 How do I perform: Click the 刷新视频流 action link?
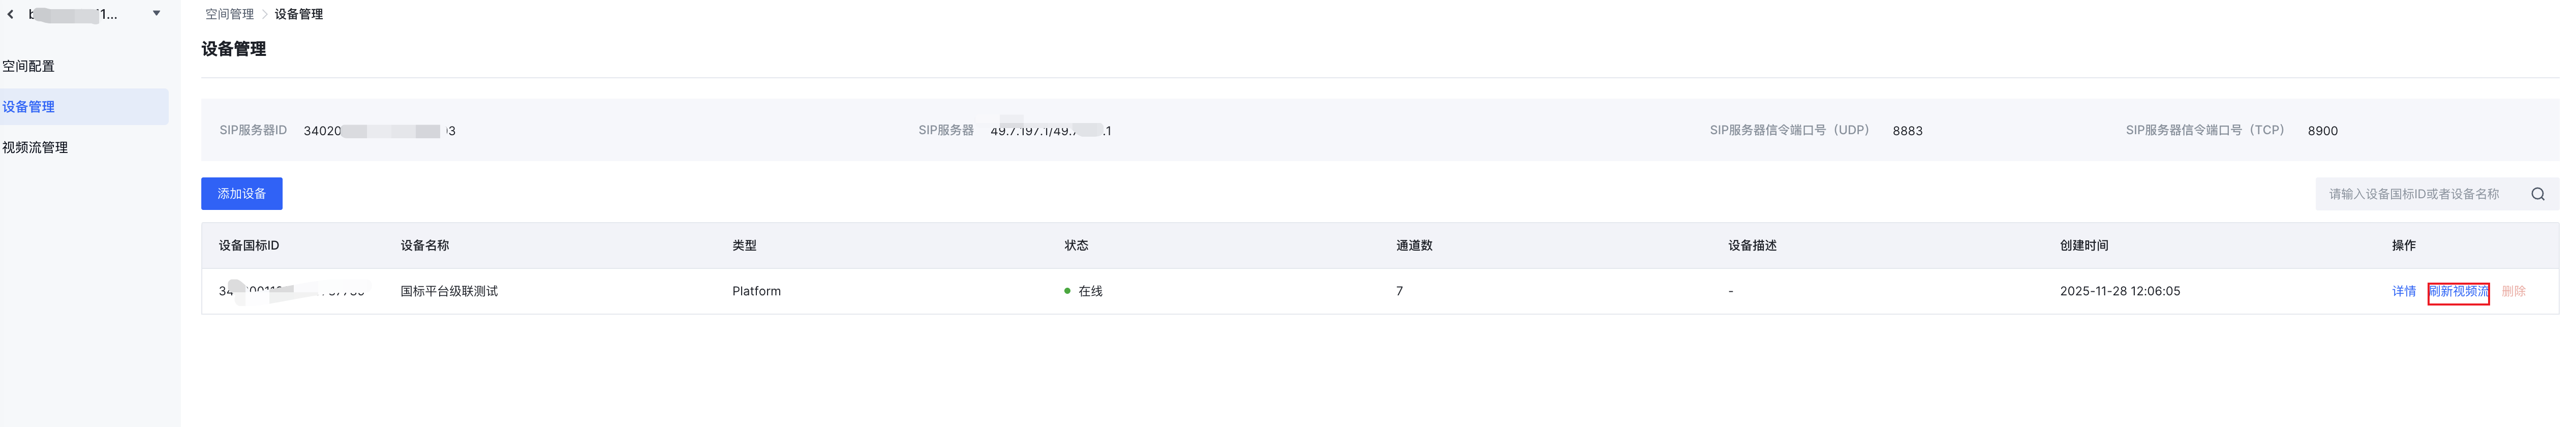click(x=2458, y=291)
